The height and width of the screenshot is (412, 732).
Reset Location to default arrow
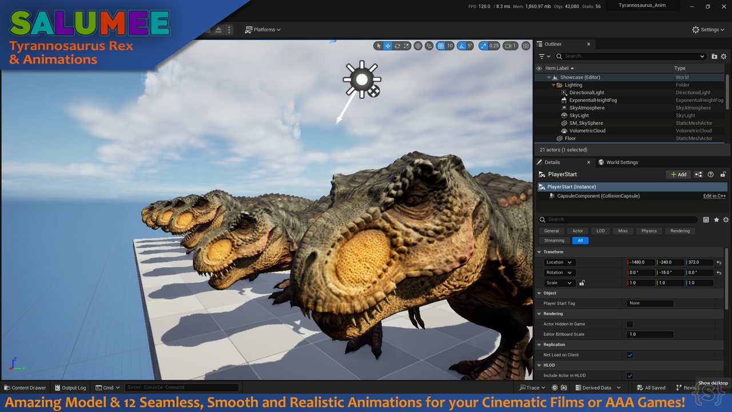tap(719, 263)
